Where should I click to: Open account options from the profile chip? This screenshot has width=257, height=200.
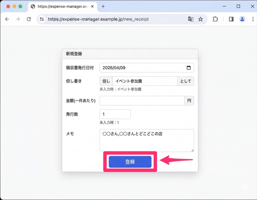pyautogui.click(x=242, y=19)
